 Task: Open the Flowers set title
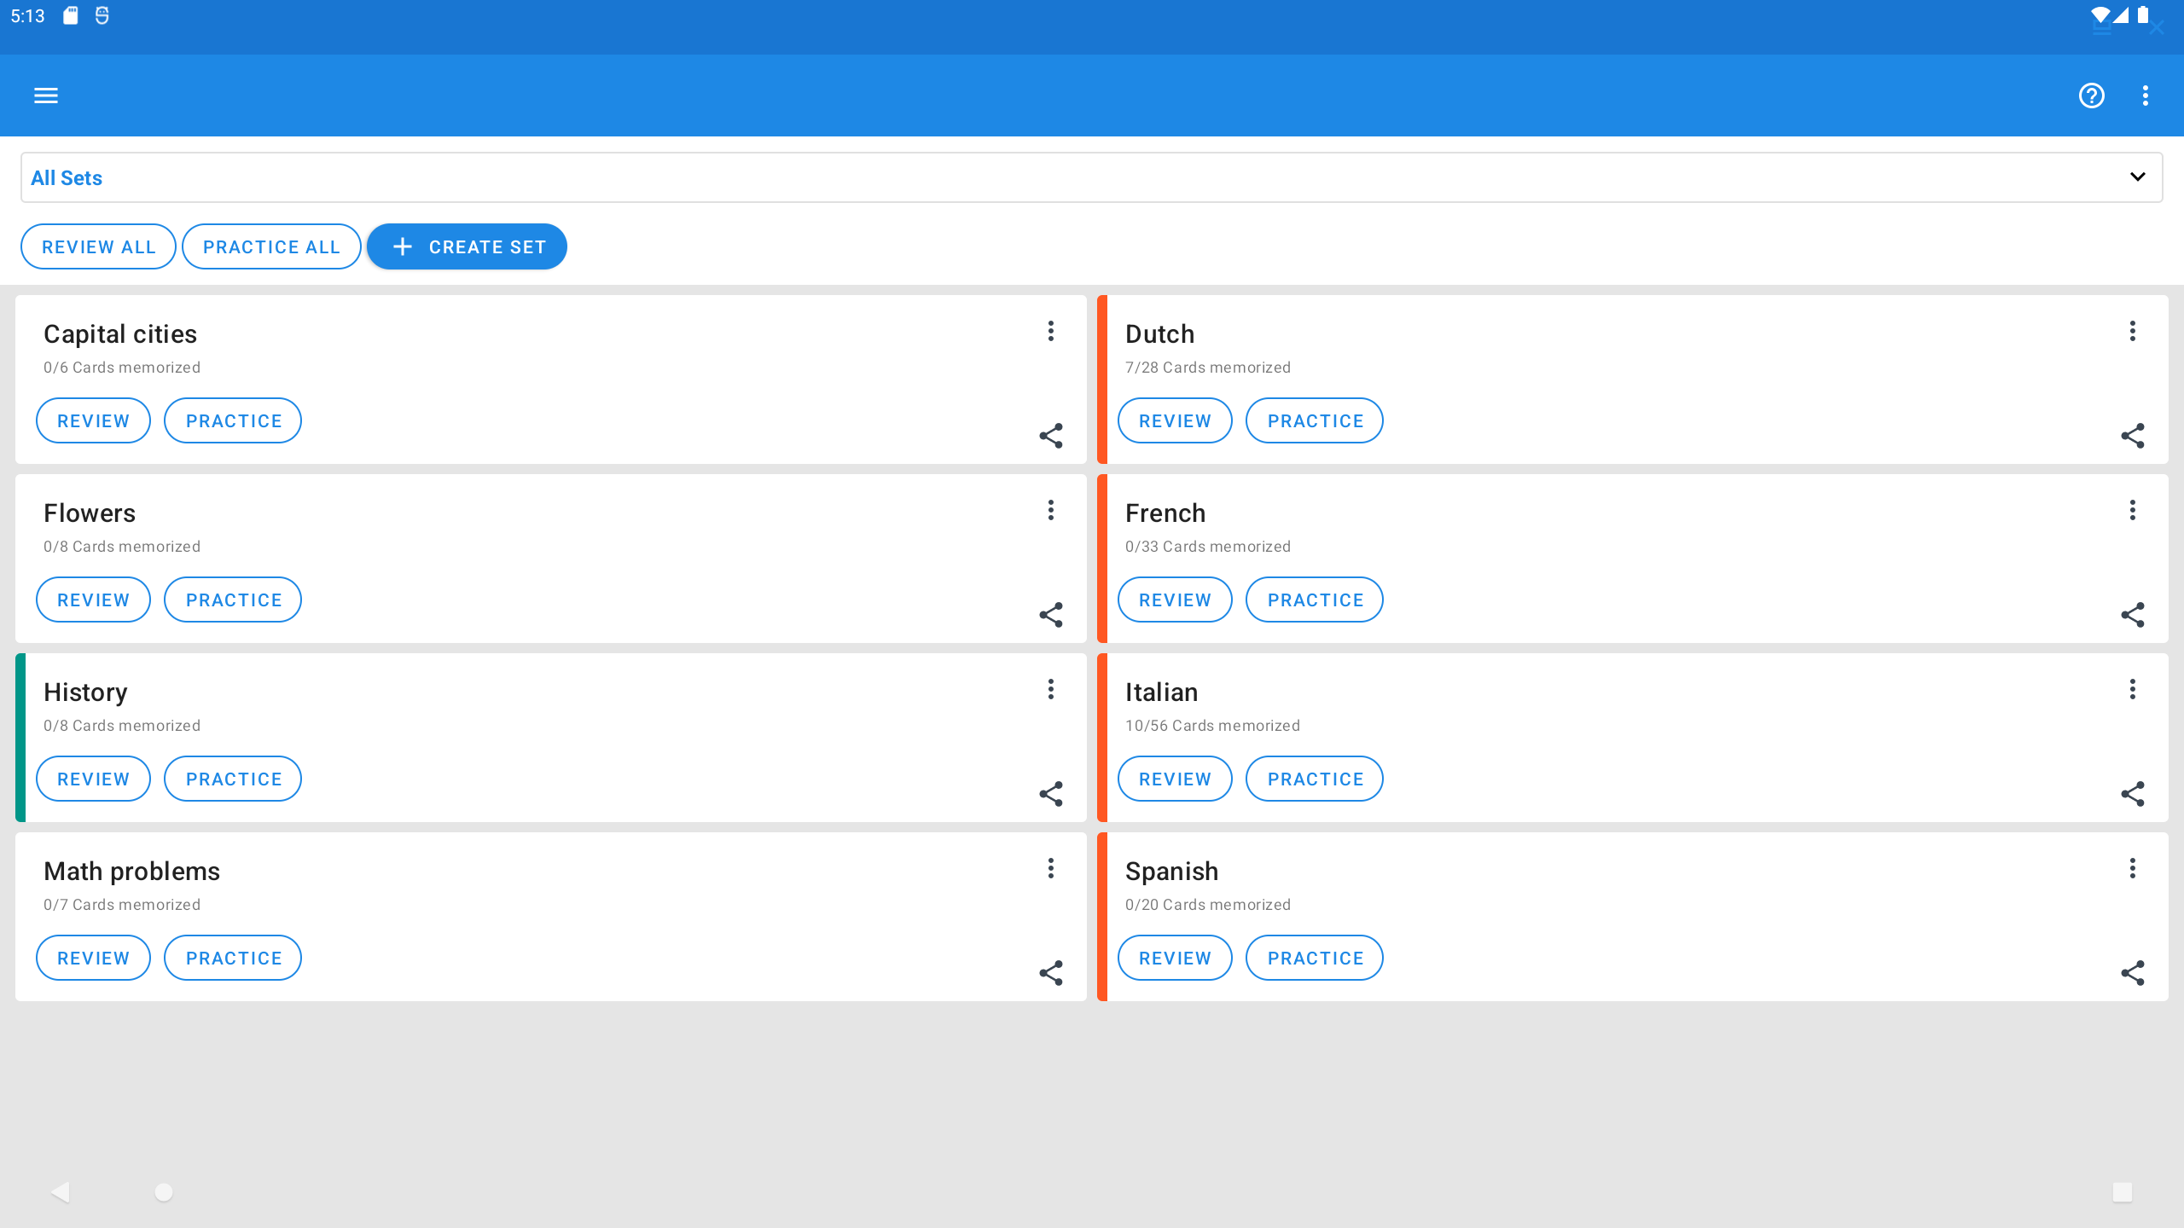(x=90, y=513)
